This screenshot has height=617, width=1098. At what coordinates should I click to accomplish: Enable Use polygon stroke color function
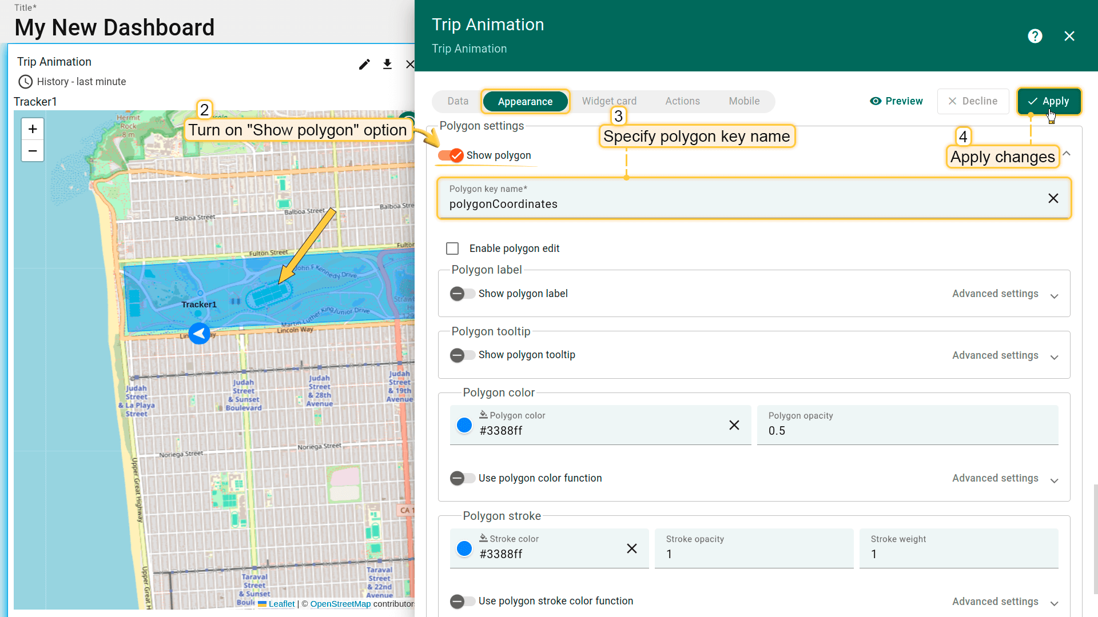pyautogui.click(x=462, y=601)
